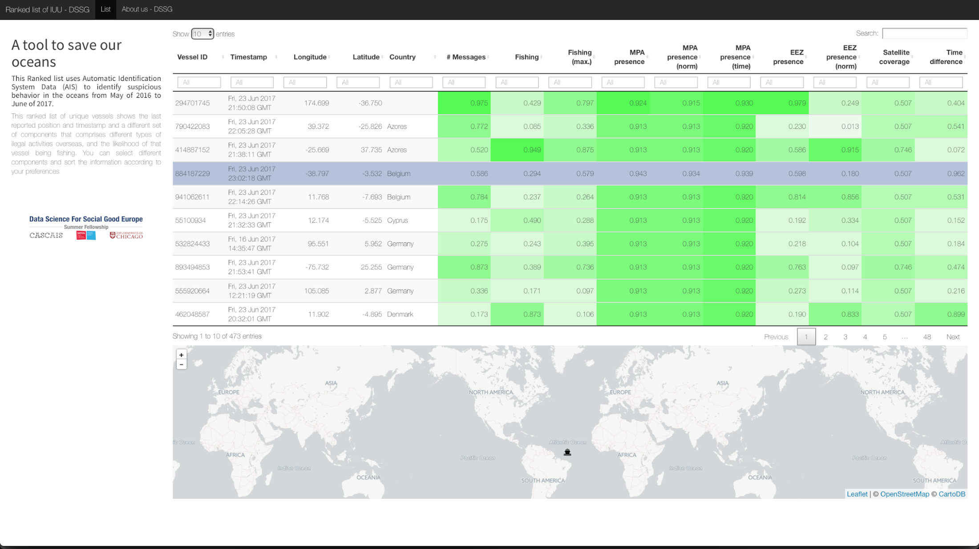979x549 pixels.
Task: Sort table by Fishing column
Action: pos(517,57)
